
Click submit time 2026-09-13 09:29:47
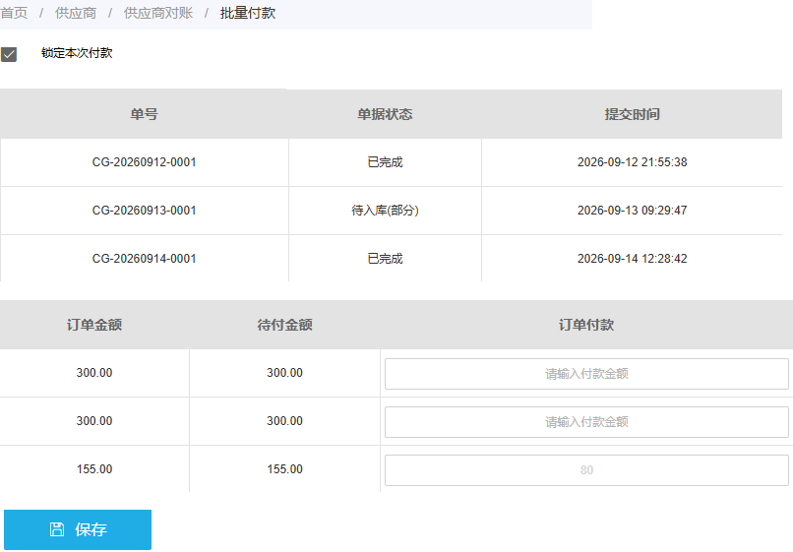(x=633, y=211)
